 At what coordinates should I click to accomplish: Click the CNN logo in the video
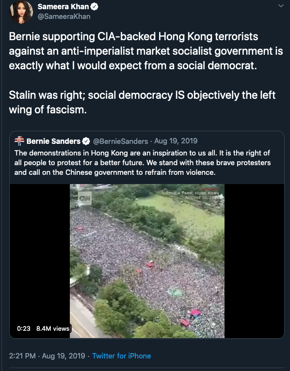click(85, 198)
